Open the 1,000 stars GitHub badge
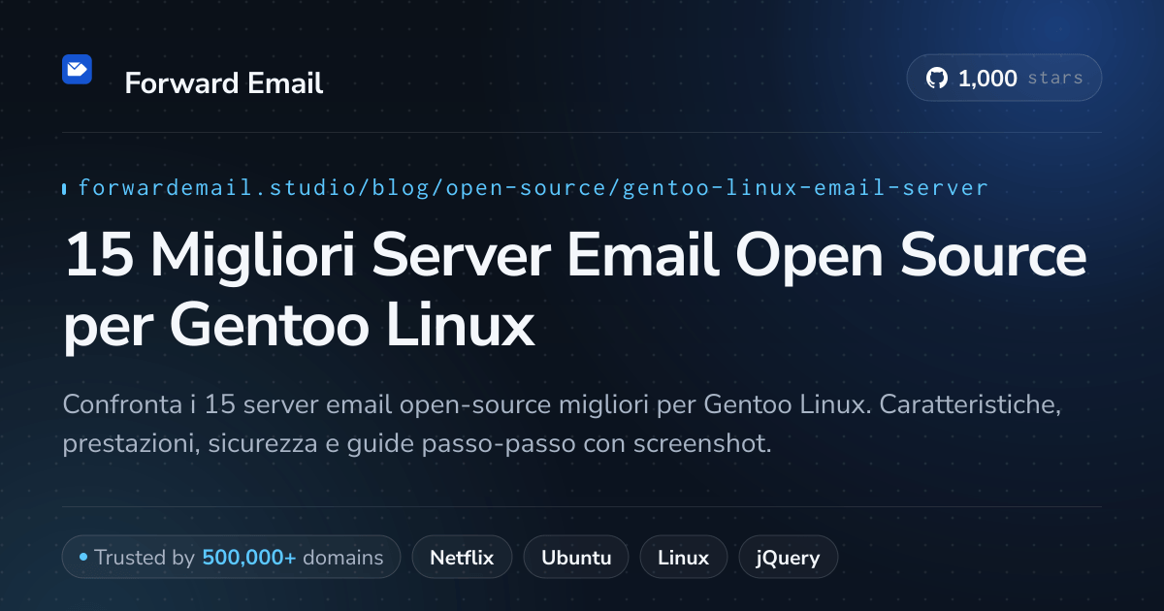Screen dimensions: 1164x611 tap(1004, 79)
